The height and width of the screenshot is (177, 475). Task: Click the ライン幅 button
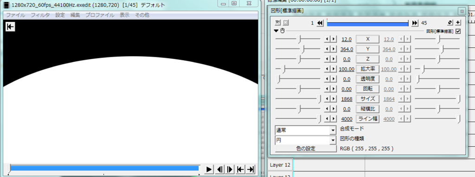368,119
